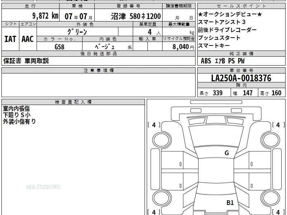Select chassis number LA250A-0018376
Image resolution: width=287 pixels, height=215 pixels.
point(241,78)
